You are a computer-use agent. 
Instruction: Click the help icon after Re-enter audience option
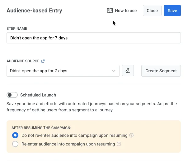[119, 144]
